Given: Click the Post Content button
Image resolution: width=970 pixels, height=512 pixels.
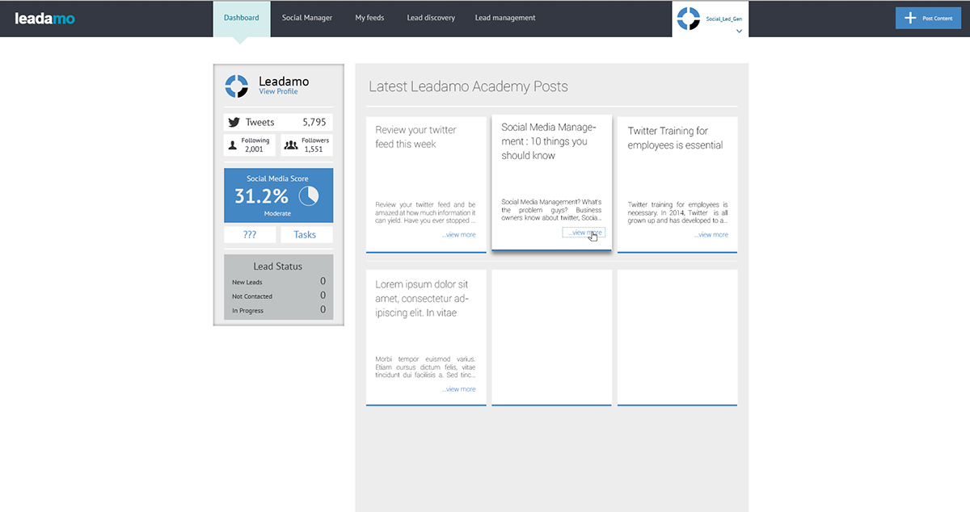Looking at the screenshot, I should [928, 18].
